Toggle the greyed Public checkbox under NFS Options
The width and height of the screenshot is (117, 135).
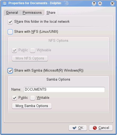(14, 50)
